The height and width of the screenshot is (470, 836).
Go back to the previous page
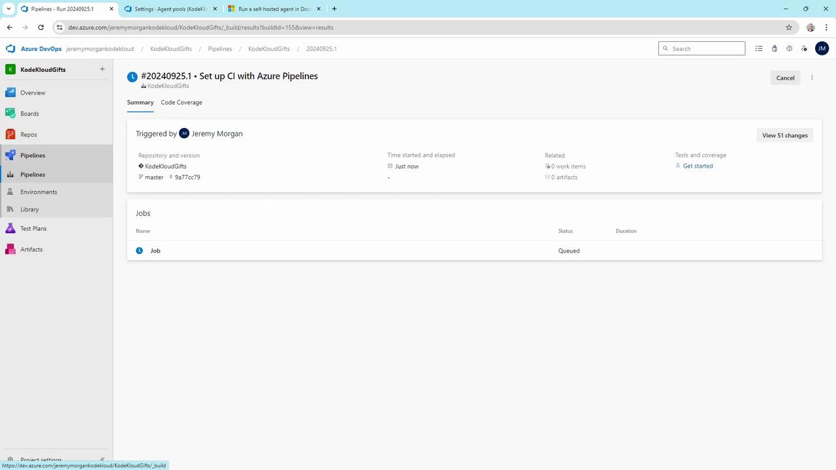click(x=9, y=27)
